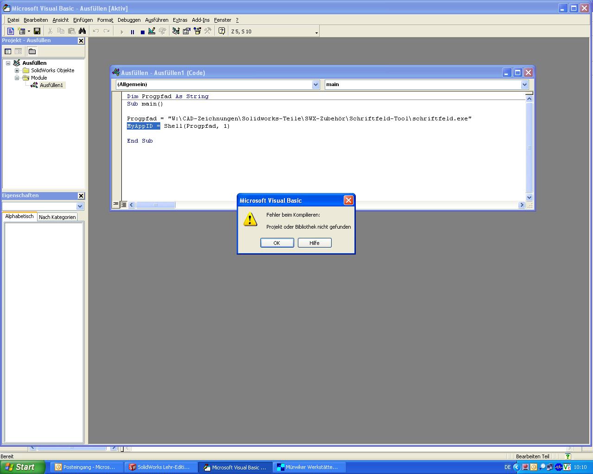The image size is (593, 474).
Task: Click the View SolidWorks host application icon
Action: point(10,31)
